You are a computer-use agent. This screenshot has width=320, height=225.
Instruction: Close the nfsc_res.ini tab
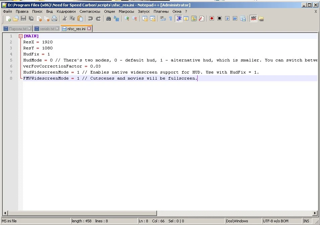89,29
